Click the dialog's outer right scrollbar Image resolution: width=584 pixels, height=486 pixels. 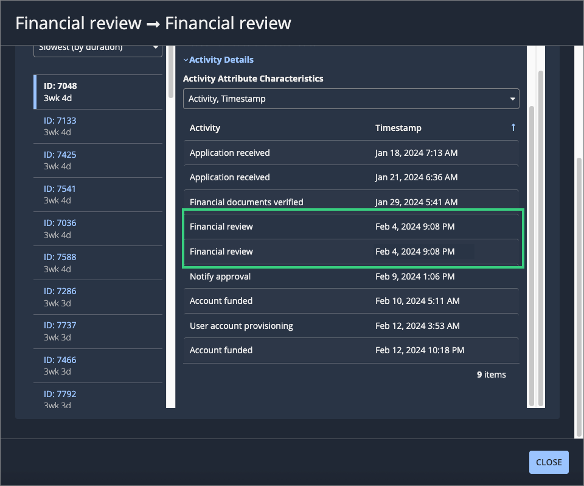tap(579, 297)
